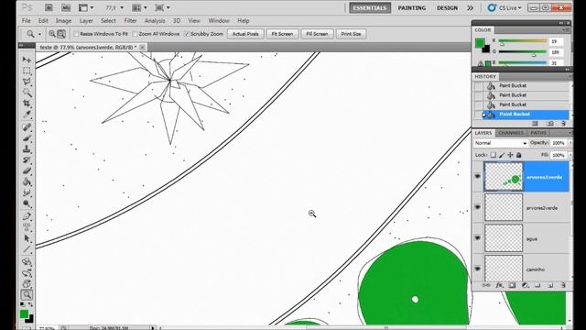586x330 pixels.
Task: Select the Paint Bucket tool in toolbox
Action: 27,181
